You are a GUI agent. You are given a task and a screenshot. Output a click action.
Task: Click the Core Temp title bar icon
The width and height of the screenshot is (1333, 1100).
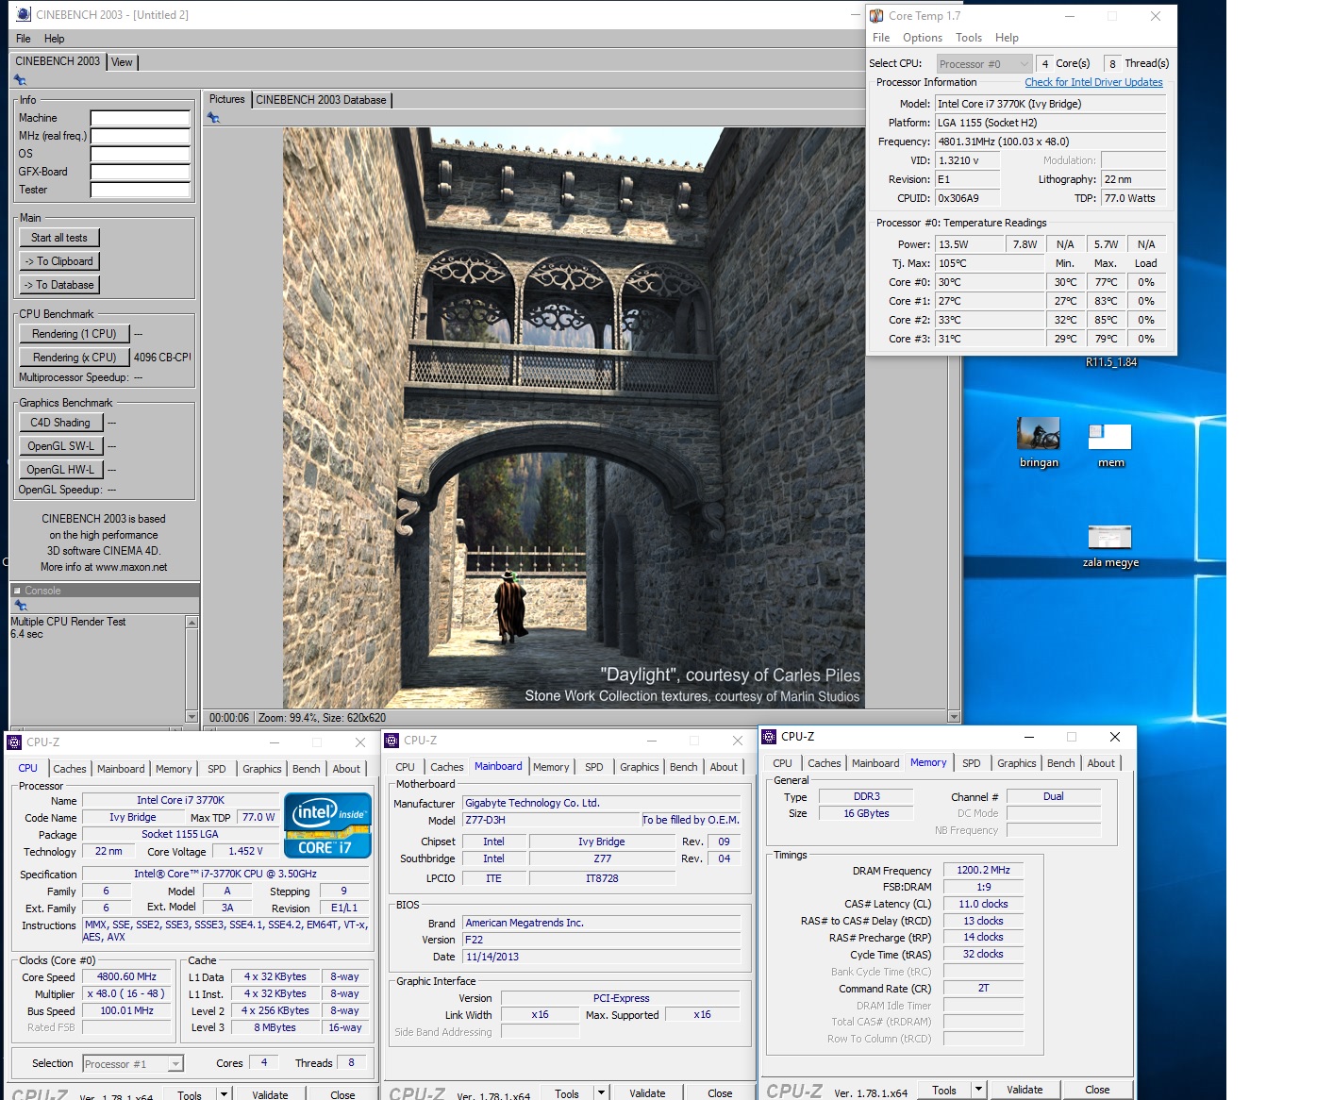876,16
